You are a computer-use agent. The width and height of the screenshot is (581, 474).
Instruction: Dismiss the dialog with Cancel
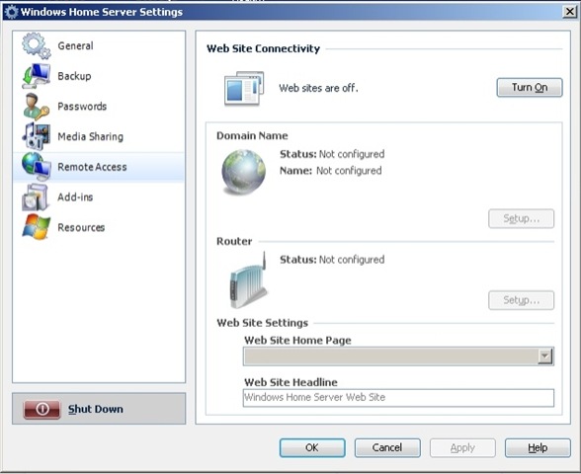(x=387, y=447)
